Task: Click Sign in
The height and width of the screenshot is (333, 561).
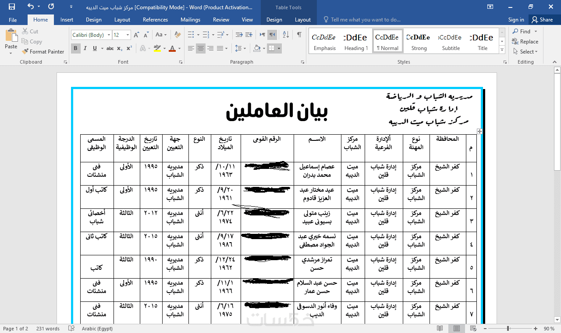Action: tap(516, 20)
